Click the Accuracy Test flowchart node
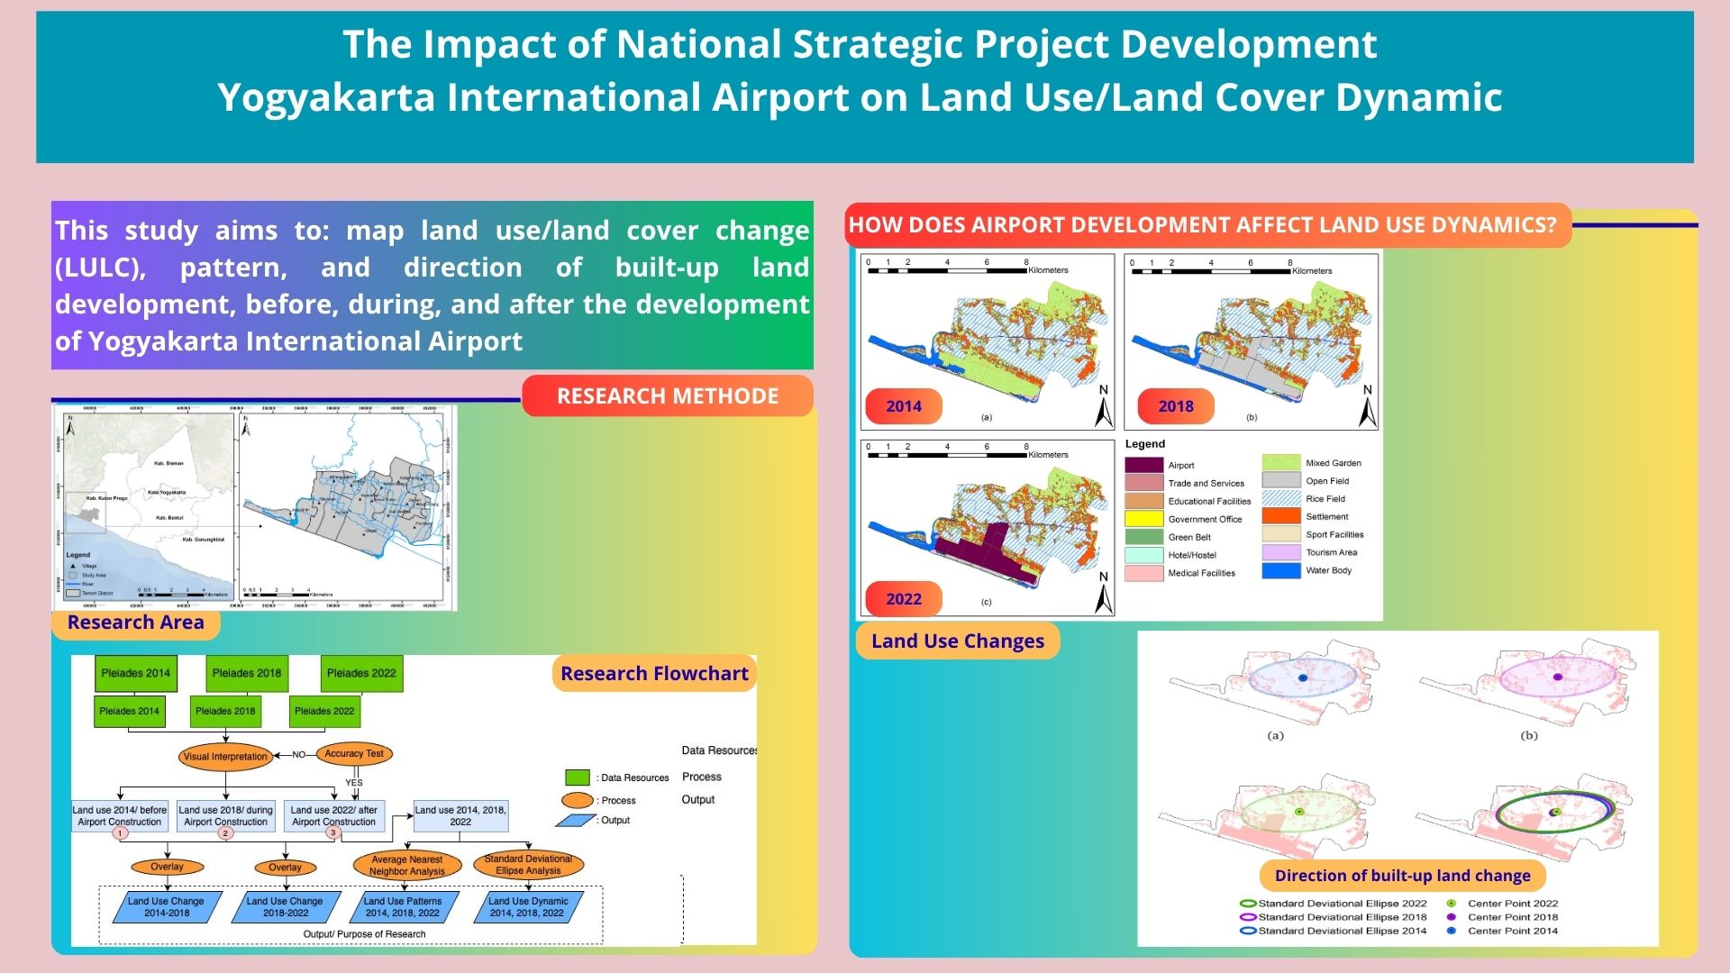 click(354, 753)
